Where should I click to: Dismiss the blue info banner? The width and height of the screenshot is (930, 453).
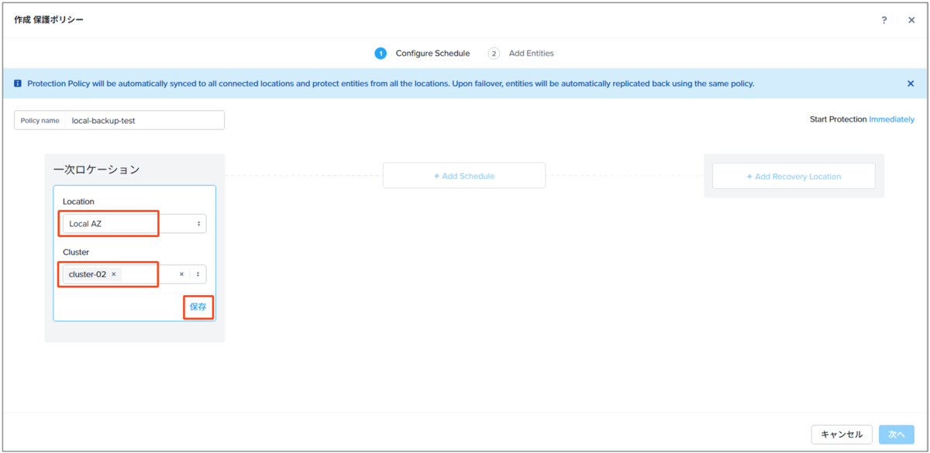[x=911, y=84]
